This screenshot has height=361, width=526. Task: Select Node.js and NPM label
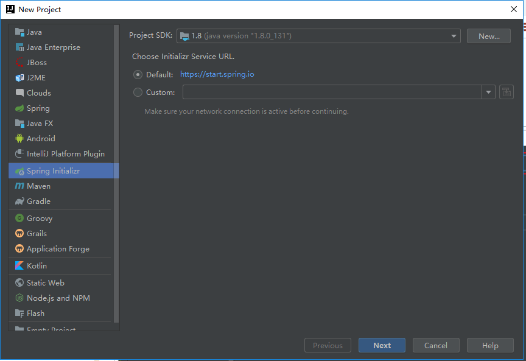click(58, 298)
